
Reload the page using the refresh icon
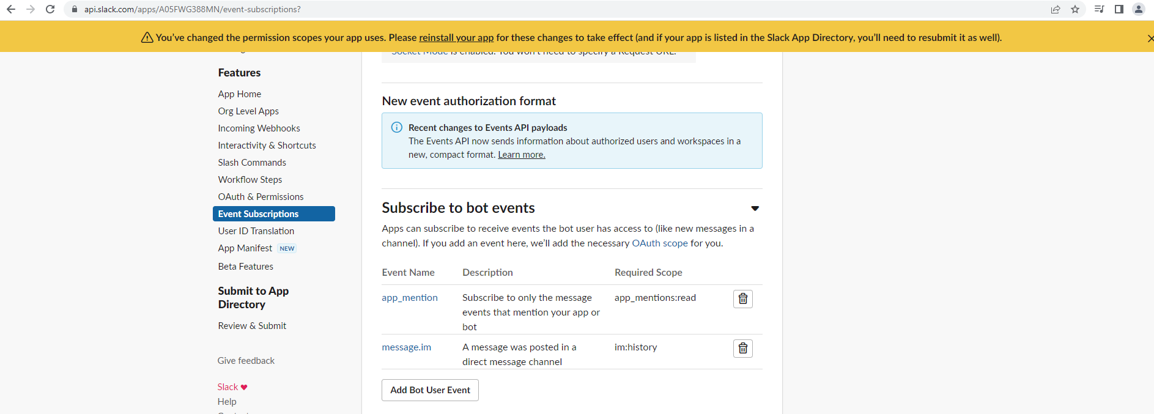(50, 9)
